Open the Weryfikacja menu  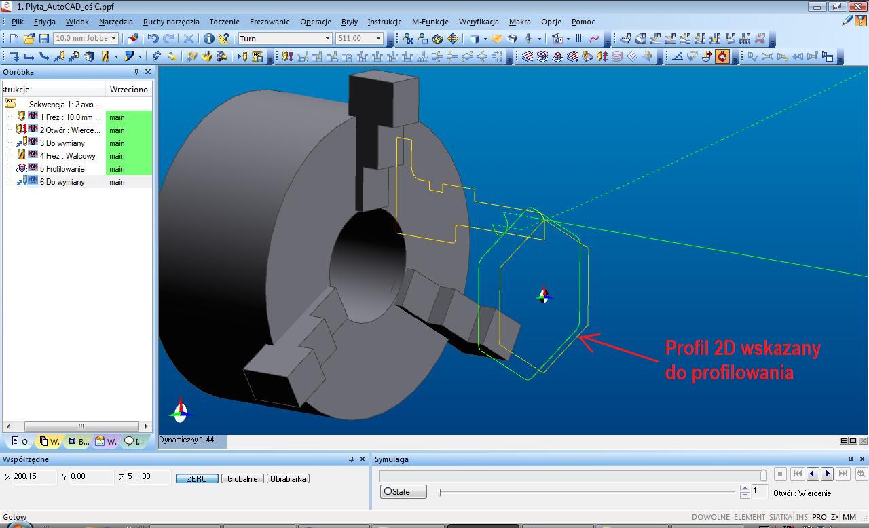click(479, 22)
